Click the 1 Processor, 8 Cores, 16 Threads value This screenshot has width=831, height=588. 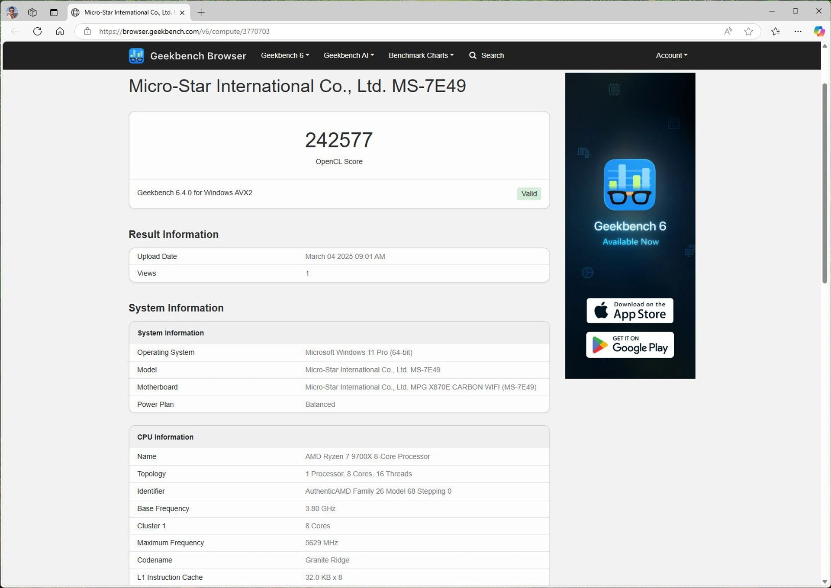click(x=358, y=474)
